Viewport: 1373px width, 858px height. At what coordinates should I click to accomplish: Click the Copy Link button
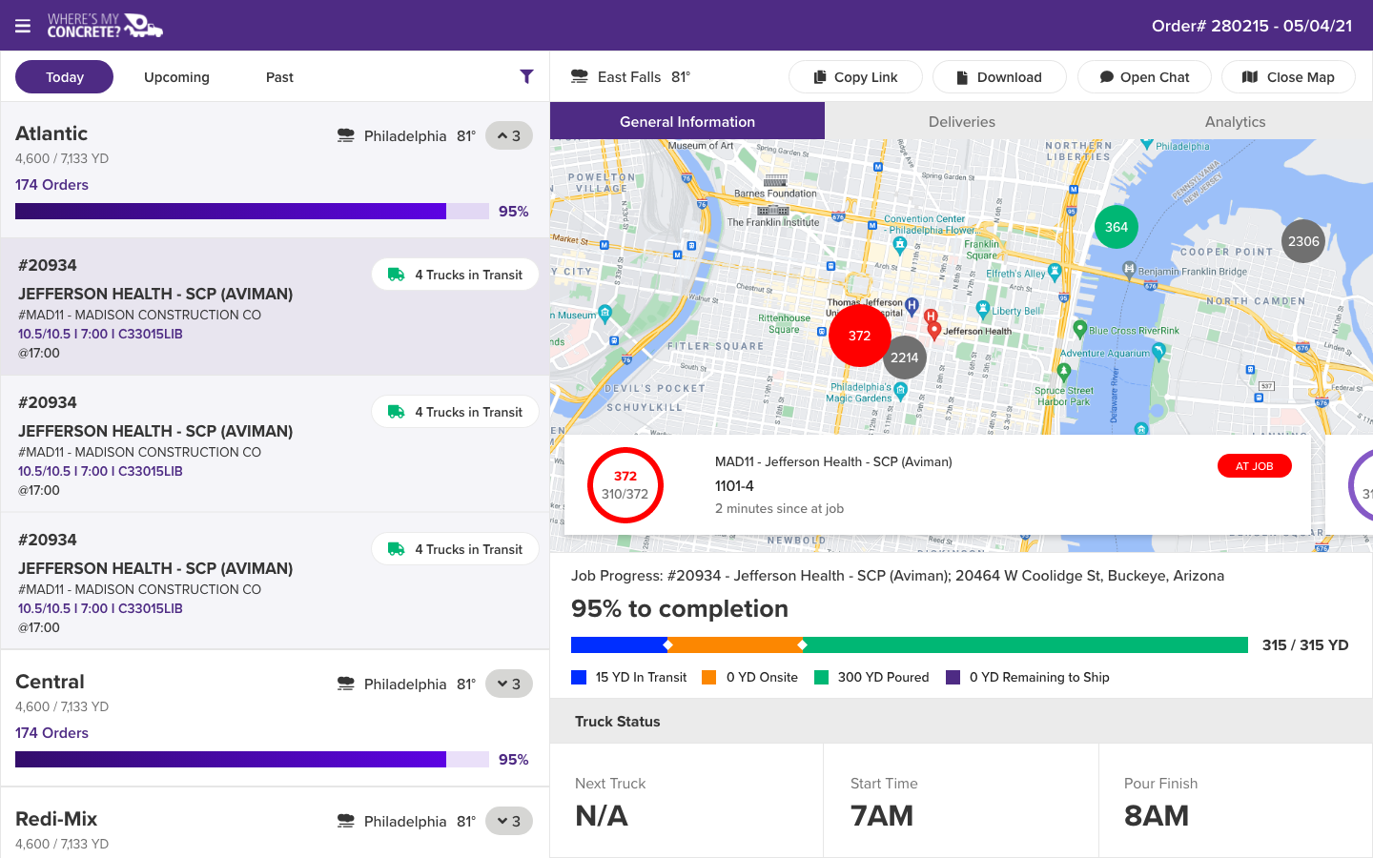coord(855,77)
